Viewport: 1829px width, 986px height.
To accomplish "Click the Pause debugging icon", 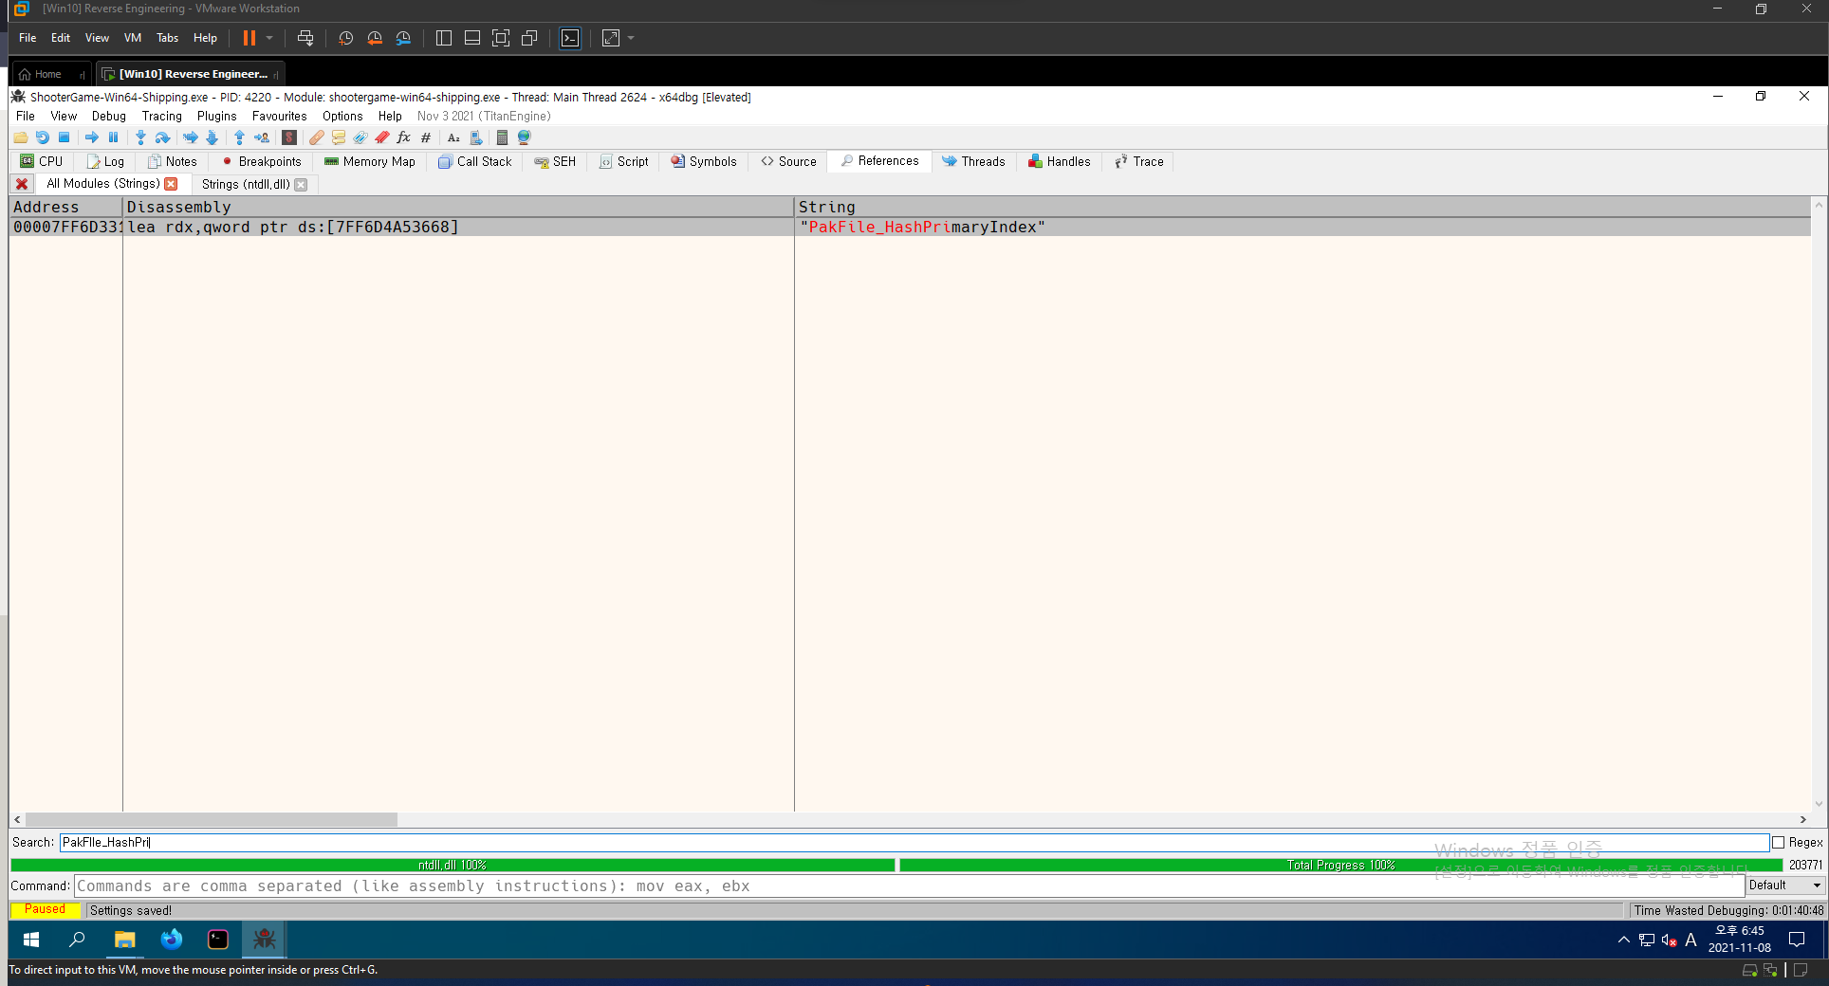I will [113, 137].
